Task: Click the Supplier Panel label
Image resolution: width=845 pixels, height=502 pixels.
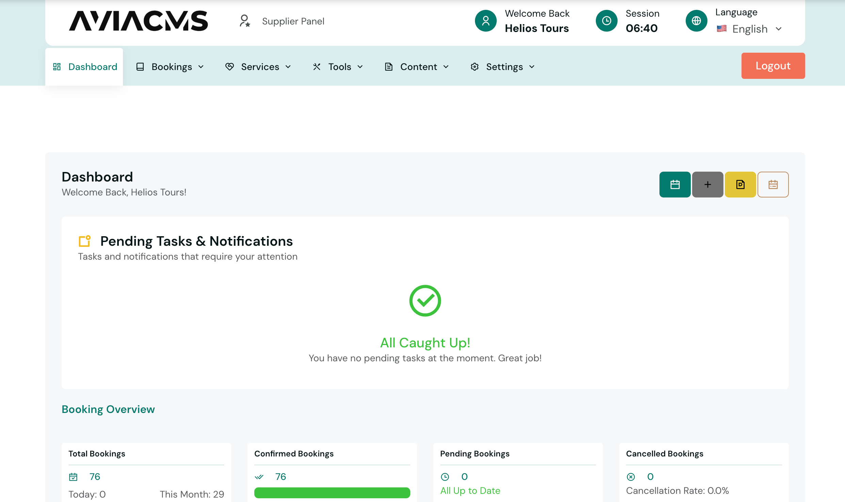Action: tap(293, 21)
